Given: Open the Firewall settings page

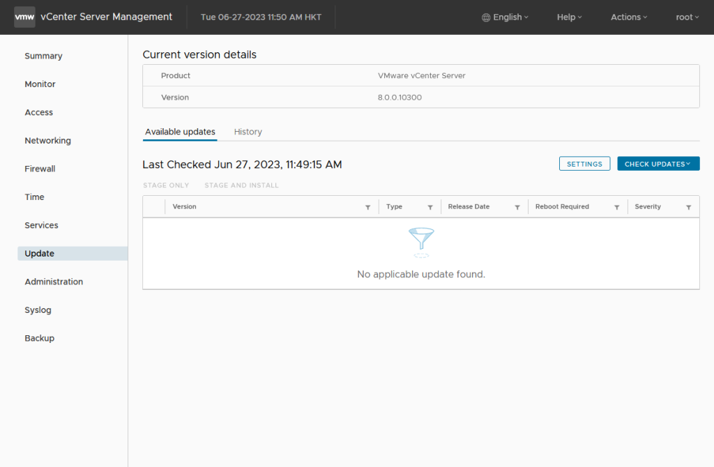Looking at the screenshot, I should [40, 169].
